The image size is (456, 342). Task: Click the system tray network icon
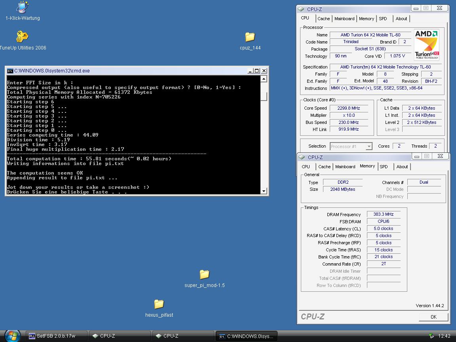pyautogui.click(x=431, y=336)
